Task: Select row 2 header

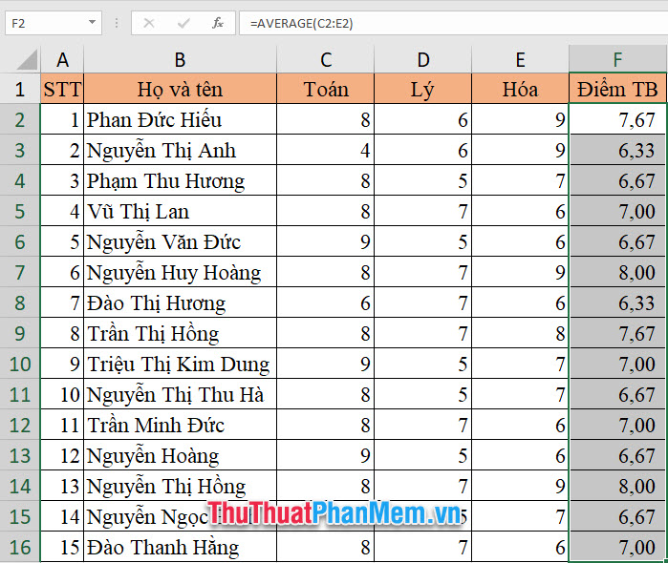Action: click(x=20, y=119)
